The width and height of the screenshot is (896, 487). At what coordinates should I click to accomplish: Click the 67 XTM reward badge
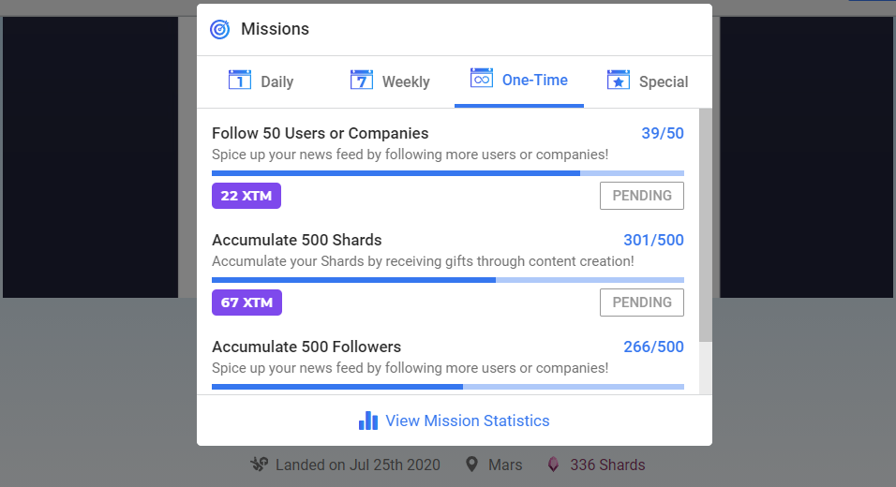(246, 303)
